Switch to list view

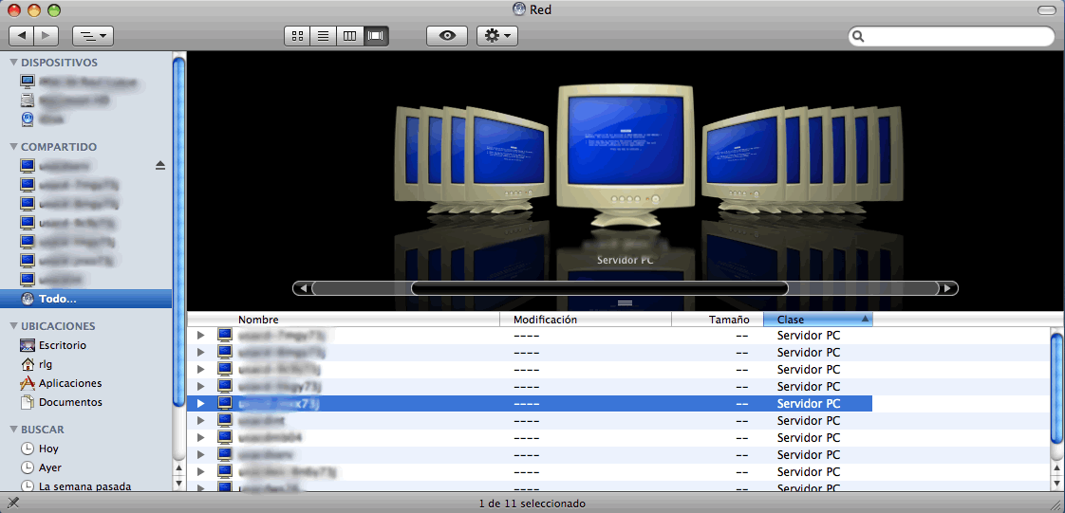pyautogui.click(x=324, y=35)
